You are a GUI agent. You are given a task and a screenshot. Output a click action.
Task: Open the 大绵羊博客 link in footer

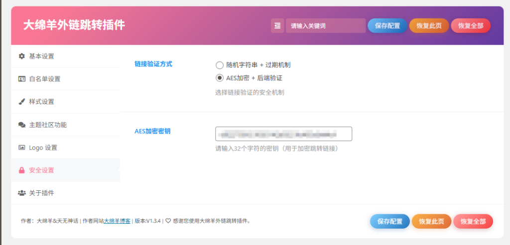click(117, 221)
